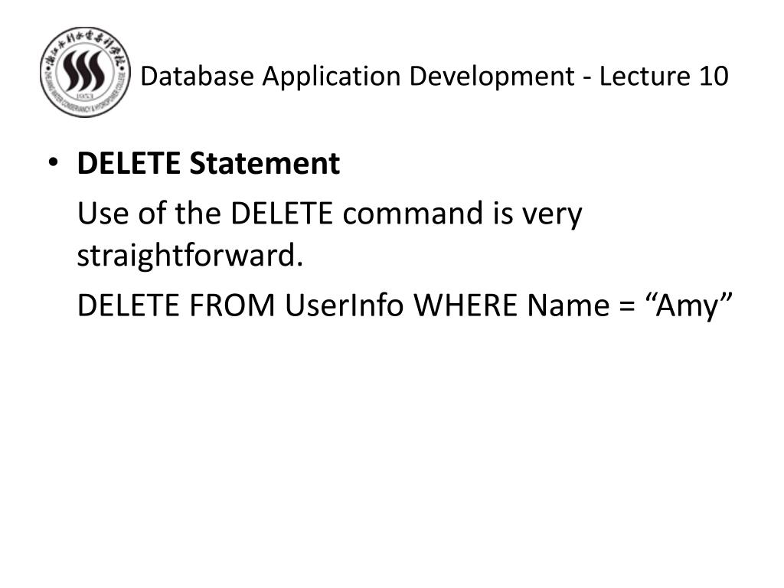Click the bullet point before DELETE Statement
The image size is (784, 588).
coord(53,162)
